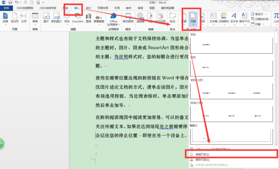Insert a comment (批注)
The image size is (279, 169).
(x=173, y=18)
